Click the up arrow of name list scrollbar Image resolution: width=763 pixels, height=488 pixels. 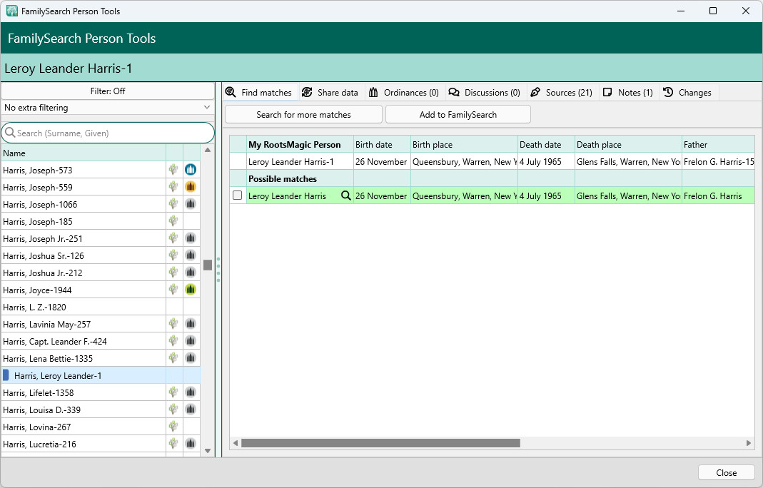tap(208, 150)
